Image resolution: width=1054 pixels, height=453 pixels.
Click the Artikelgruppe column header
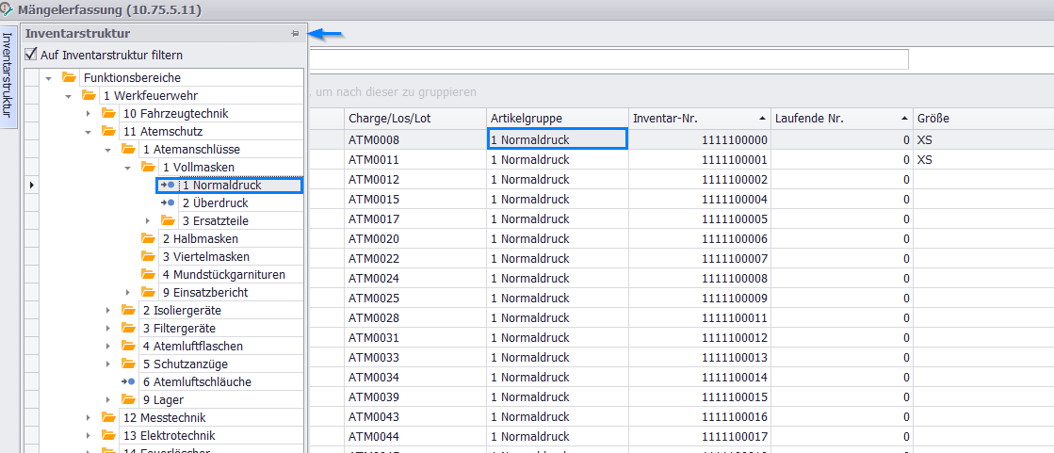[x=556, y=119]
